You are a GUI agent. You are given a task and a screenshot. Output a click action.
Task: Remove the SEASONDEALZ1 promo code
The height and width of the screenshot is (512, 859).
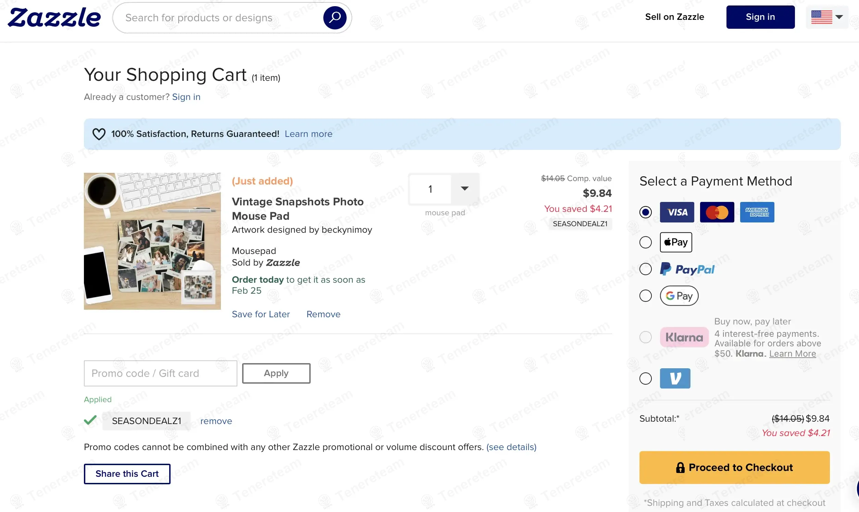216,421
